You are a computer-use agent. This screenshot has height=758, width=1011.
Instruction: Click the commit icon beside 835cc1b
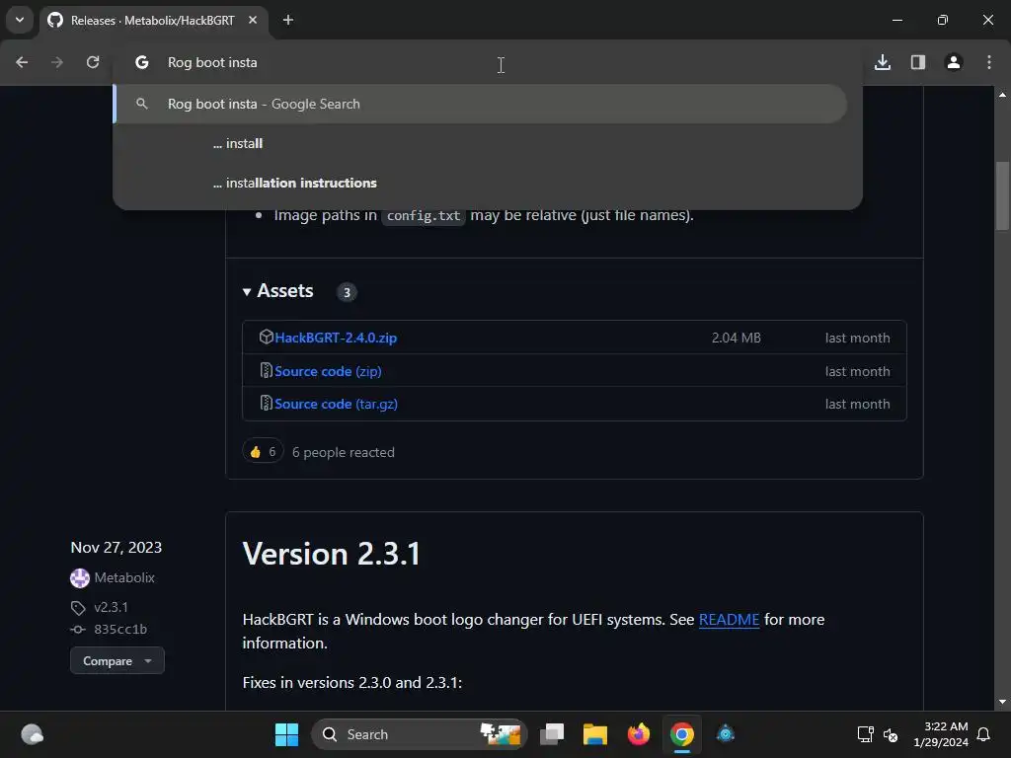tap(78, 629)
